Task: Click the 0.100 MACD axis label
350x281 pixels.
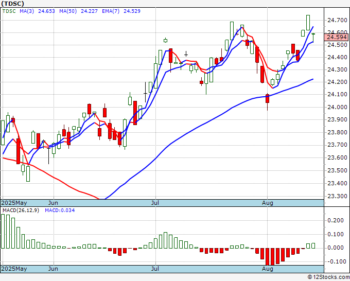Action: pos(336,234)
